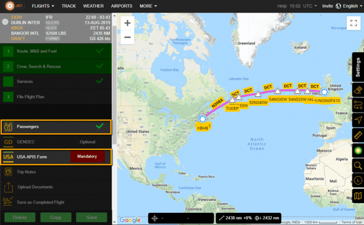
Task: Open the UTC time zone dropdown
Action: point(310,6)
